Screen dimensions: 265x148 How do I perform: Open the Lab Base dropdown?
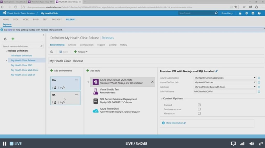point(225,87)
